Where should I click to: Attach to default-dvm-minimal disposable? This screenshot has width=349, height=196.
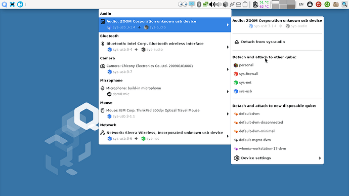click(277, 131)
